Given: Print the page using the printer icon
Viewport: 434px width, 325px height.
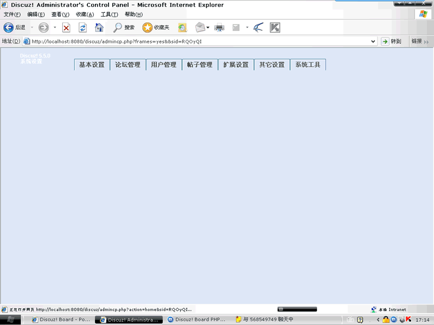Looking at the screenshot, I should click(219, 28).
